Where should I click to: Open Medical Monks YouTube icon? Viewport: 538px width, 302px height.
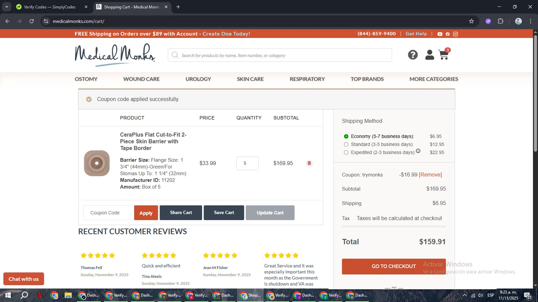[x=440, y=34]
